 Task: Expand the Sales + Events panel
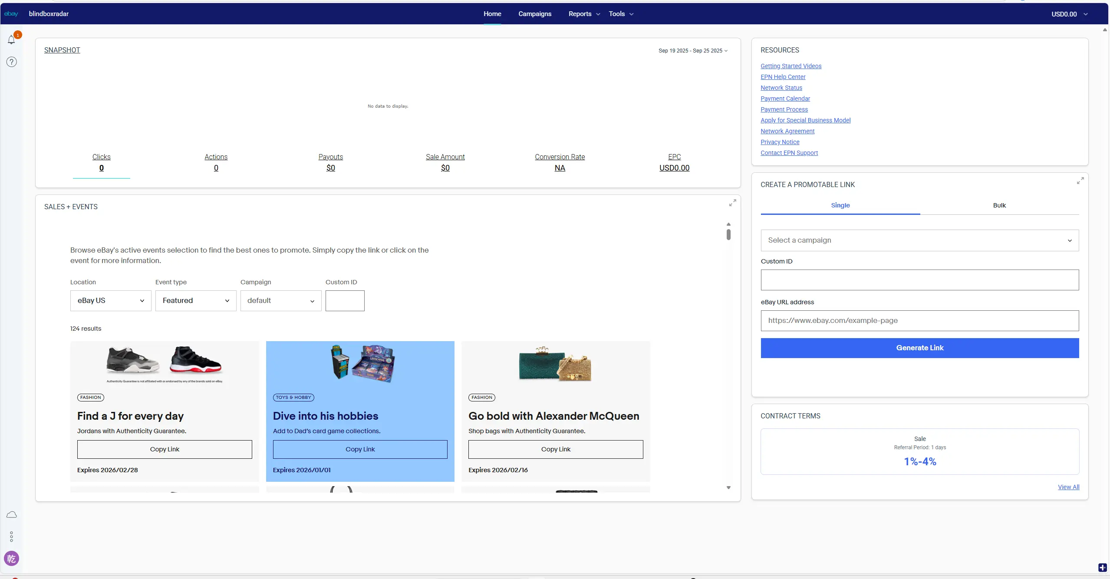click(x=732, y=203)
